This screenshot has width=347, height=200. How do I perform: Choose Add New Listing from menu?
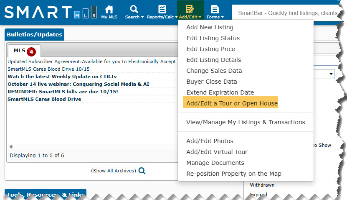(210, 27)
